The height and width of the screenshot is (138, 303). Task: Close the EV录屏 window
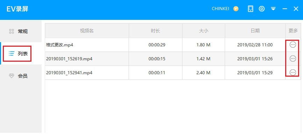pos(296,9)
